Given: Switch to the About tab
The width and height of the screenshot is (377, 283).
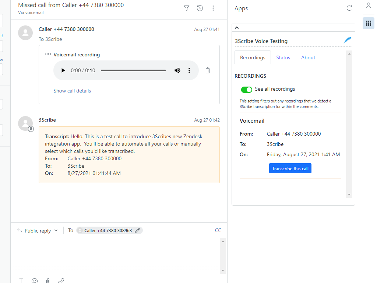Looking at the screenshot, I should [308, 57].
